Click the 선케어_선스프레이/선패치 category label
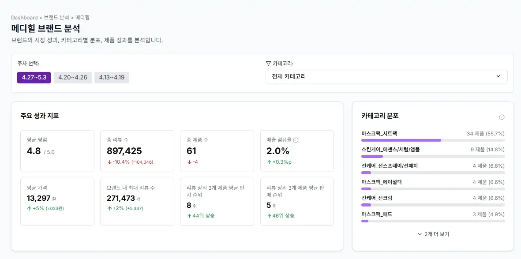This screenshot has height=259, width=521. (x=390, y=165)
